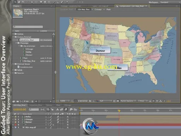This screenshot has height=136, width=181.
Task: Click Plate in comp navigator breadcrumb
Action: click(x=109, y=9)
